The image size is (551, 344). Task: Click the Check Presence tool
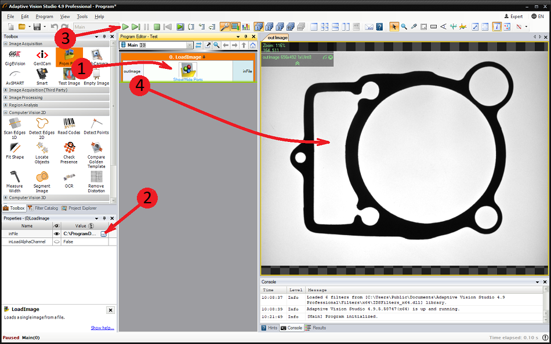pyautogui.click(x=69, y=152)
